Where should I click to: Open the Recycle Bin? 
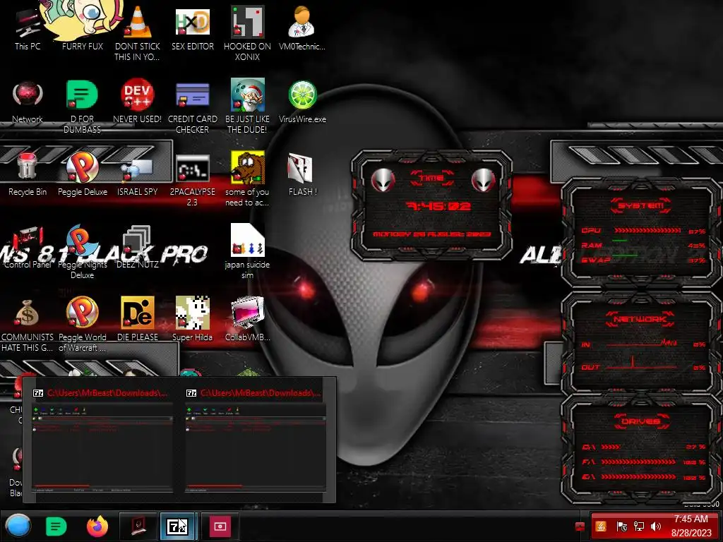[x=28, y=174]
